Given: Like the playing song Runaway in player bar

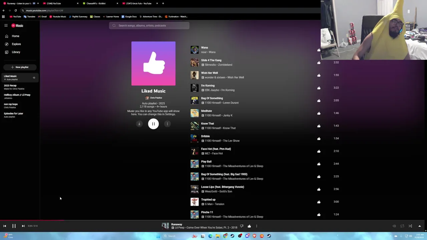Looking at the screenshot, I should [249, 226].
